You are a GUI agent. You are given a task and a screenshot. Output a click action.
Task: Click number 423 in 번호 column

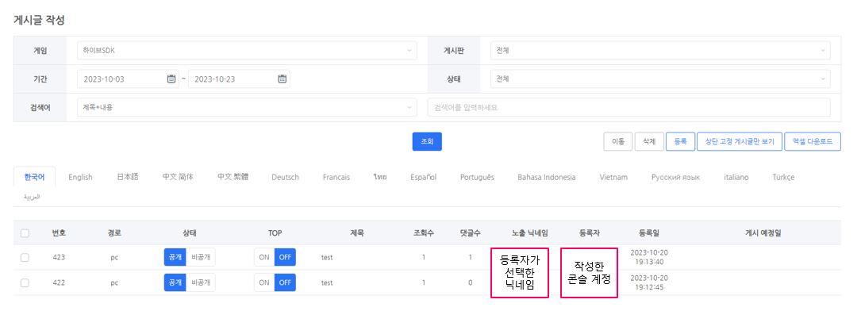coord(59,257)
